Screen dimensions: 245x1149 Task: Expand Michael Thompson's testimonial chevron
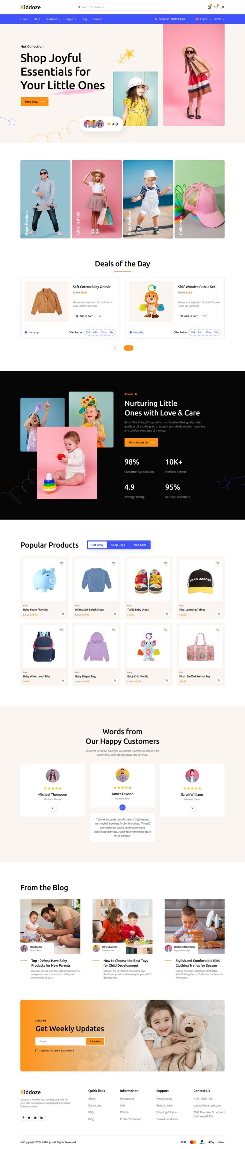(53, 808)
